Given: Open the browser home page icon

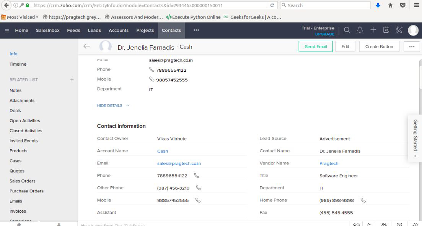Looking at the screenshot, I should pos(390,5).
